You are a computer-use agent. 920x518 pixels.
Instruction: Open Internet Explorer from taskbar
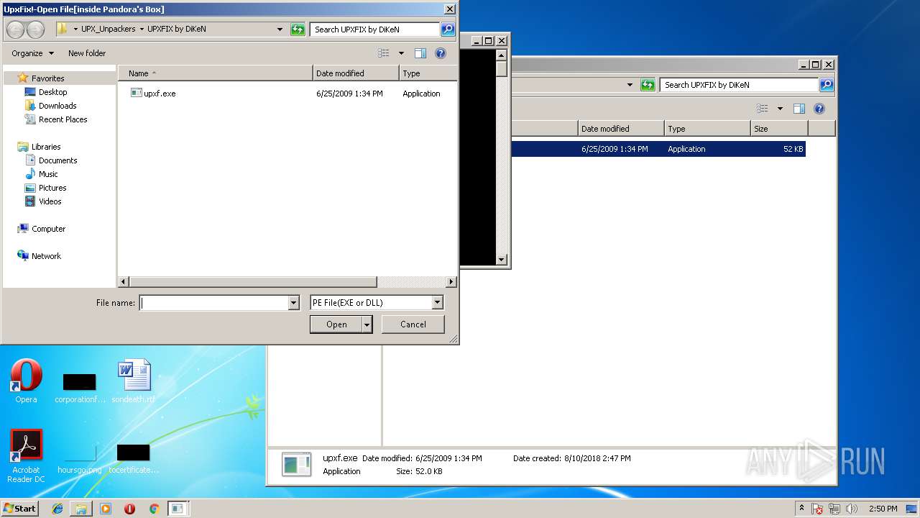(x=57, y=509)
